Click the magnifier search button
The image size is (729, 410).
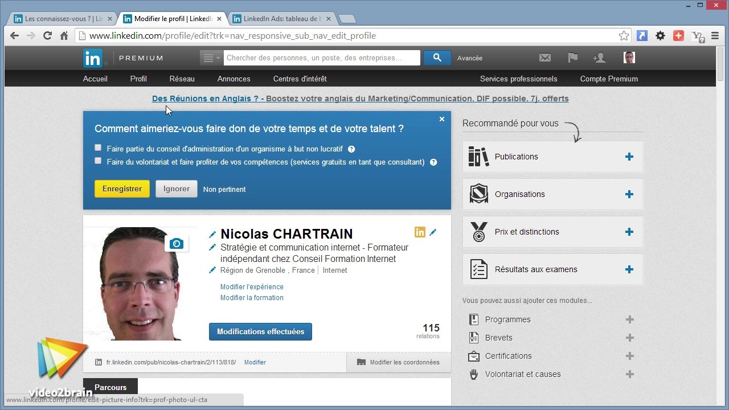pos(437,58)
